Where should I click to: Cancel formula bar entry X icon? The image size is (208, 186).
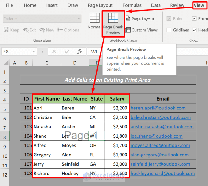(54, 51)
